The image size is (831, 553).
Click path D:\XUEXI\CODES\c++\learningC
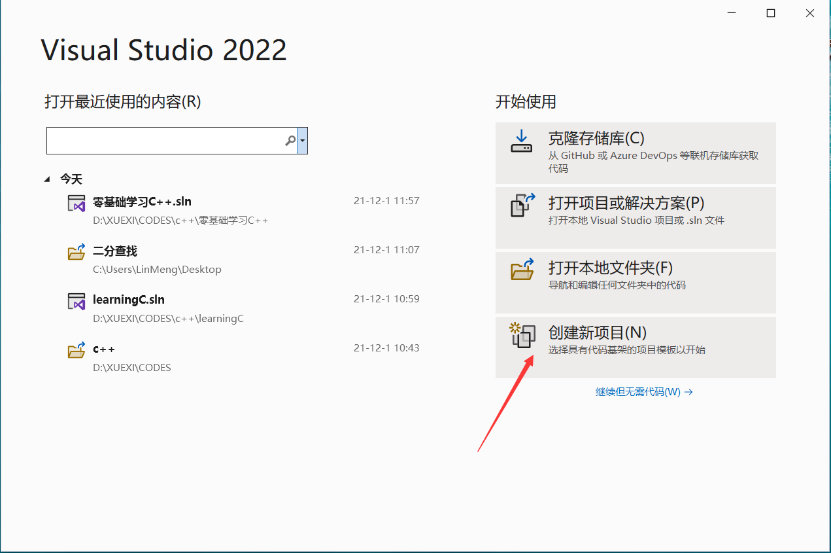[x=168, y=319]
